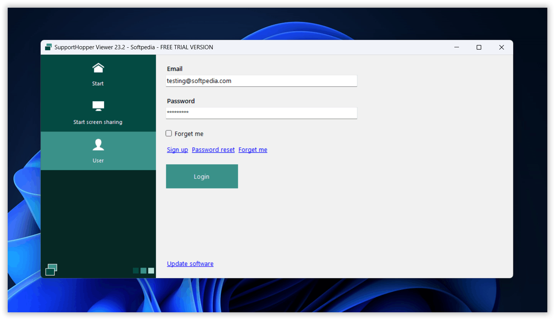
Task: Click the Login button
Action: (202, 177)
